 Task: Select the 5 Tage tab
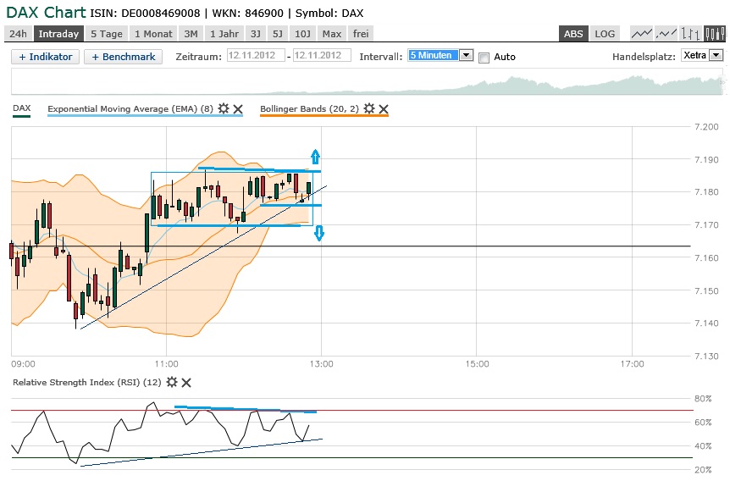coord(107,34)
